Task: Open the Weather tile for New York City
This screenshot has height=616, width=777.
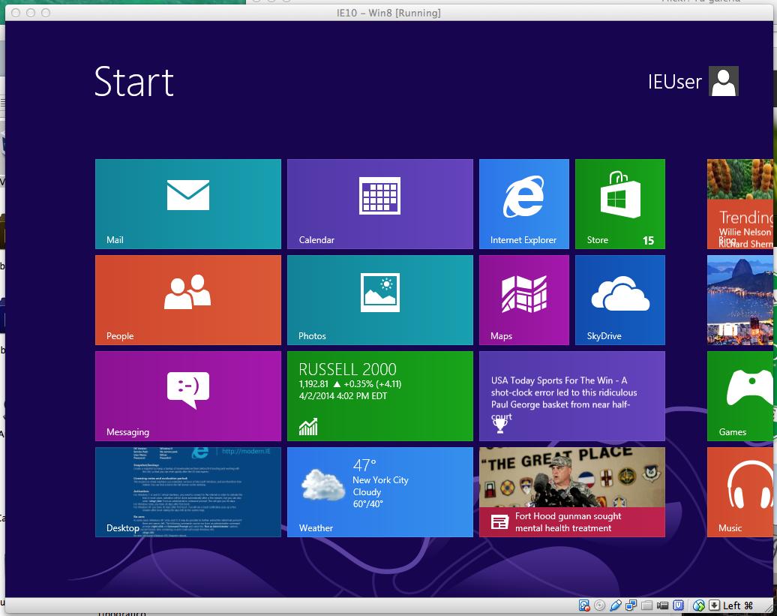Action: point(379,491)
